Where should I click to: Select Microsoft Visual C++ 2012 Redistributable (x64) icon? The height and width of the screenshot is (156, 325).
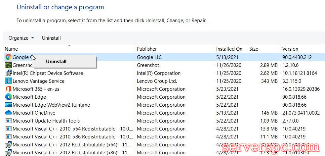pyautogui.click(x=9, y=145)
